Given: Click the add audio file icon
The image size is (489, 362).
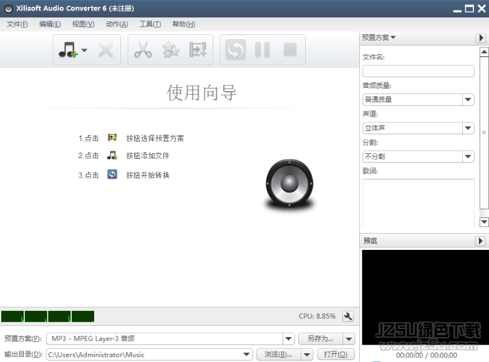Looking at the screenshot, I should pyautogui.click(x=68, y=50).
